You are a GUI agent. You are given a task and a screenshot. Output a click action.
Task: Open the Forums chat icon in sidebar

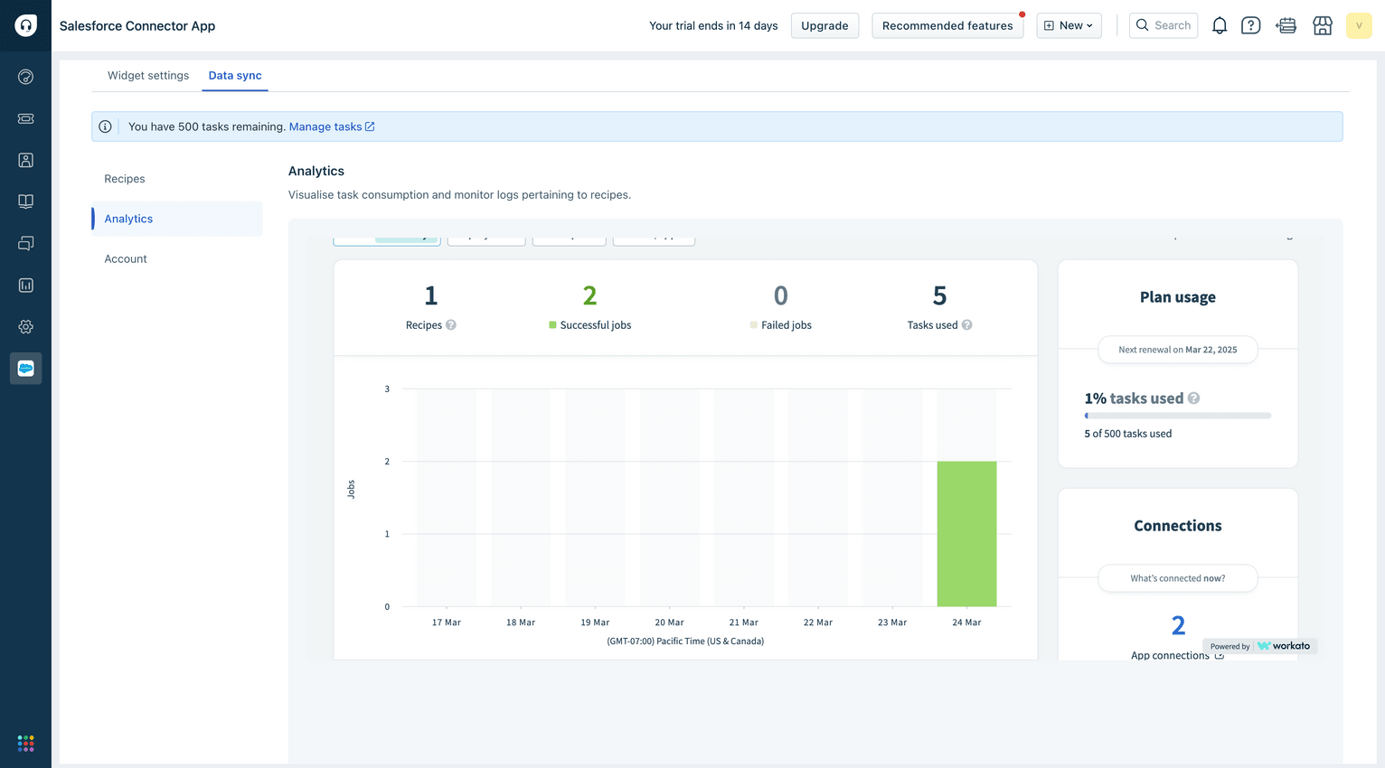pyautogui.click(x=25, y=243)
